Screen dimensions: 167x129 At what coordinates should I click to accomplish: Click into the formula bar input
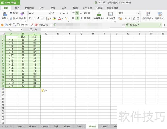[103, 30]
